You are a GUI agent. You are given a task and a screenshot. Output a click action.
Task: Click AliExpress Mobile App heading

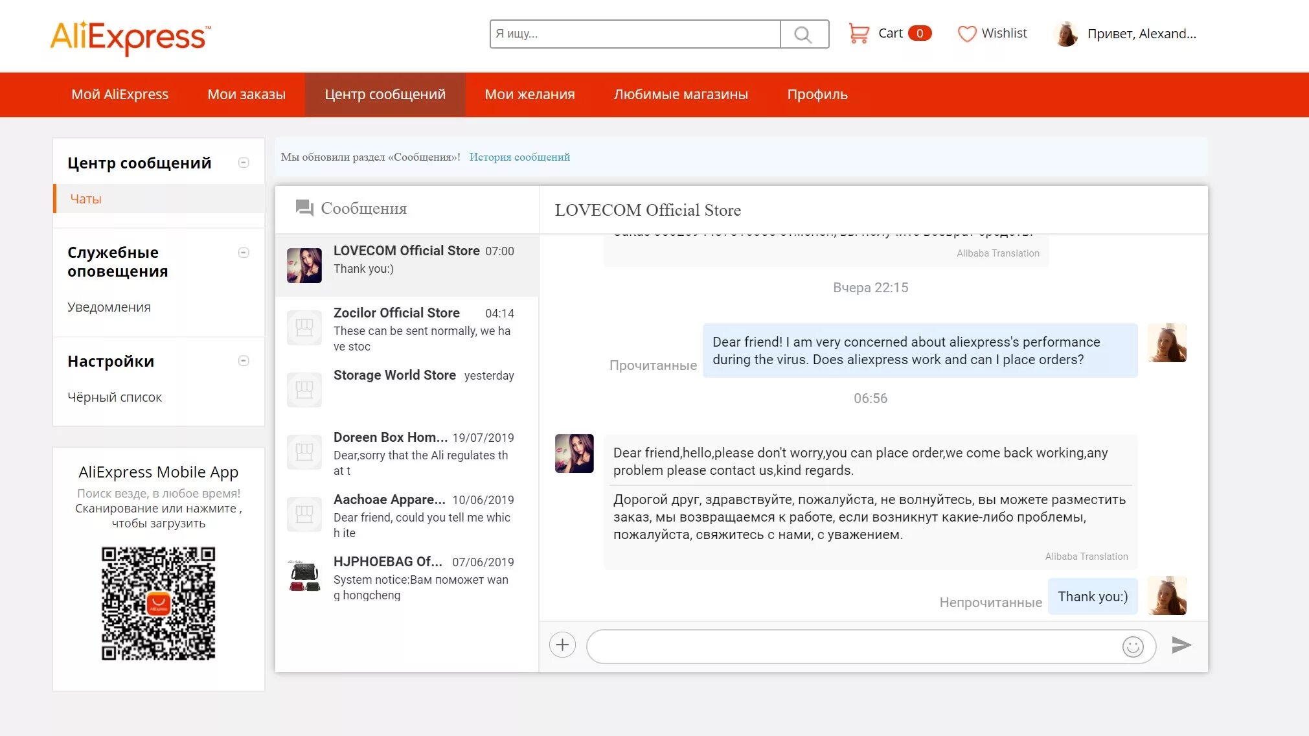tap(158, 472)
